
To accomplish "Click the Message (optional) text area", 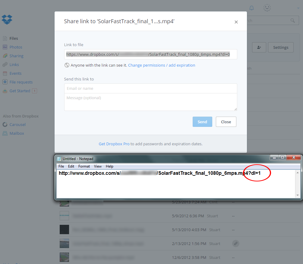I will point(150,102).
